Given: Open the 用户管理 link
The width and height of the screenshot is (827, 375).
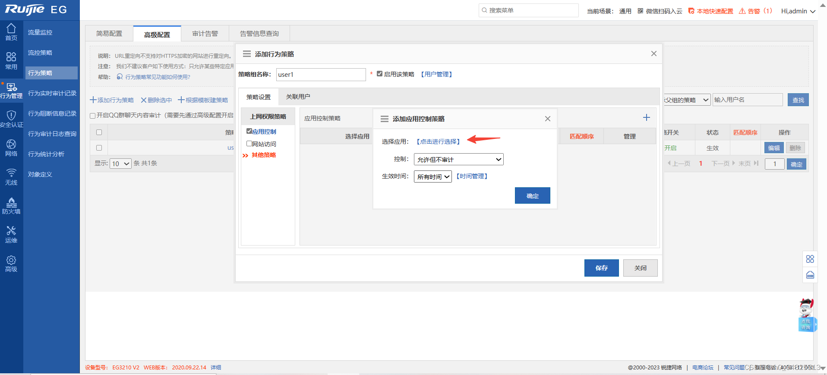Looking at the screenshot, I should [x=436, y=74].
